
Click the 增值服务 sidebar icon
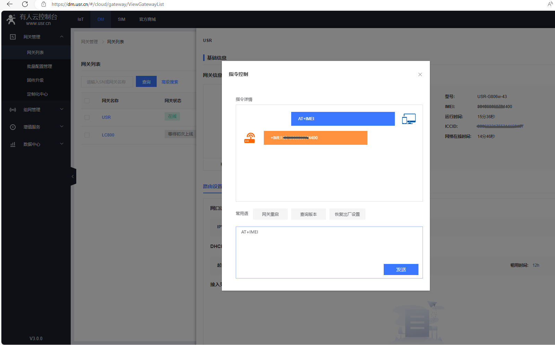(x=13, y=127)
